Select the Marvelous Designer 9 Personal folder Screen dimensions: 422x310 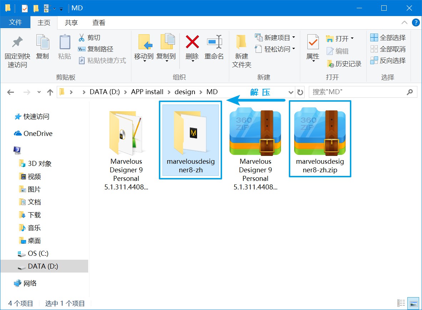coord(126,151)
